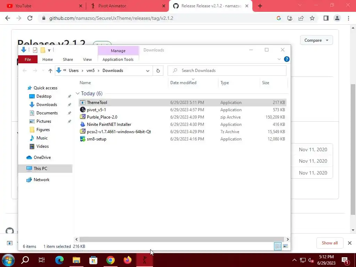Open a new Chrome tab
Screen dimensions: 356x267
260,6
